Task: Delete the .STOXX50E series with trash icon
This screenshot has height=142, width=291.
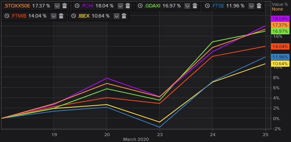Action: coord(64,6)
